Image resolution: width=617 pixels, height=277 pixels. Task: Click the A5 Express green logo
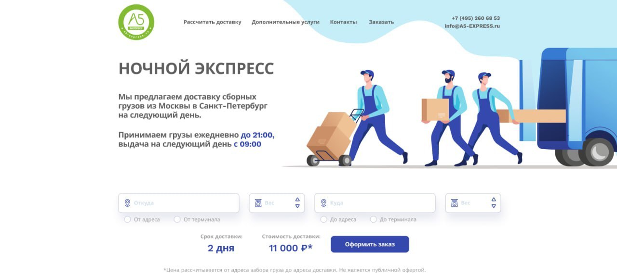pos(136,22)
